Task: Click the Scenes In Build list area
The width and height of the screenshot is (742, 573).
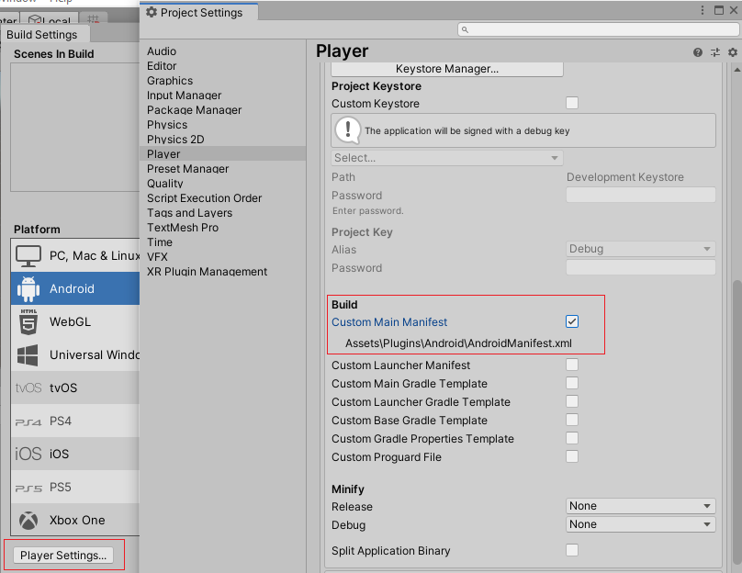Action: (74, 127)
